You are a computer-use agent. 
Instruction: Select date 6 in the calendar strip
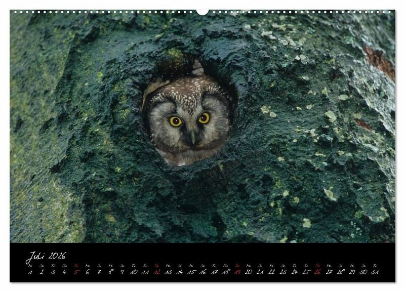pyautogui.click(x=88, y=272)
